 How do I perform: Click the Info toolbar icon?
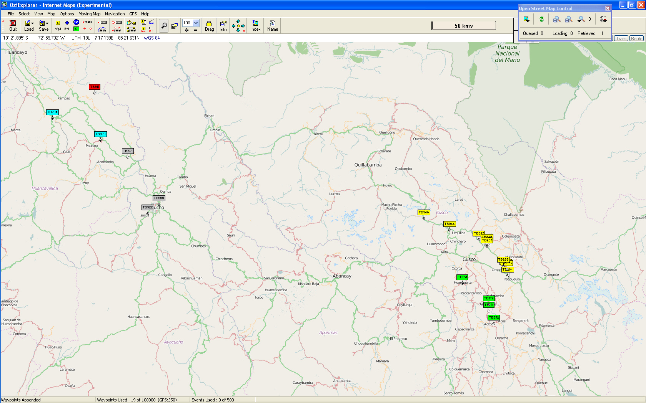(x=223, y=25)
